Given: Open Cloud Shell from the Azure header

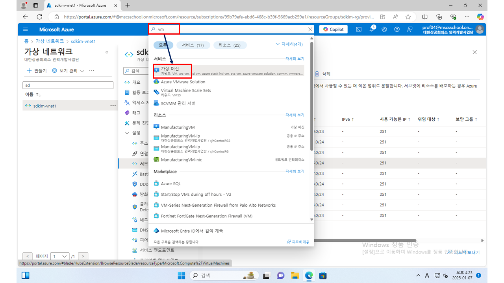Looking at the screenshot, I should click(x=359, y=29).
